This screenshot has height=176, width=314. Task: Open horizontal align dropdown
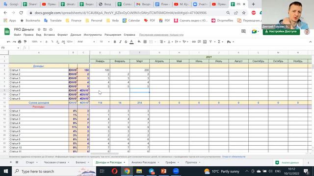(x=162, y=42)
